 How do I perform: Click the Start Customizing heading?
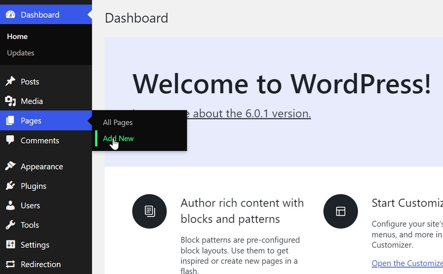point(407,203)
